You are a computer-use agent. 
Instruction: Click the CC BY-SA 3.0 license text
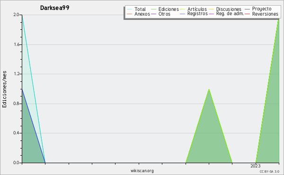[x=269, y=171]
